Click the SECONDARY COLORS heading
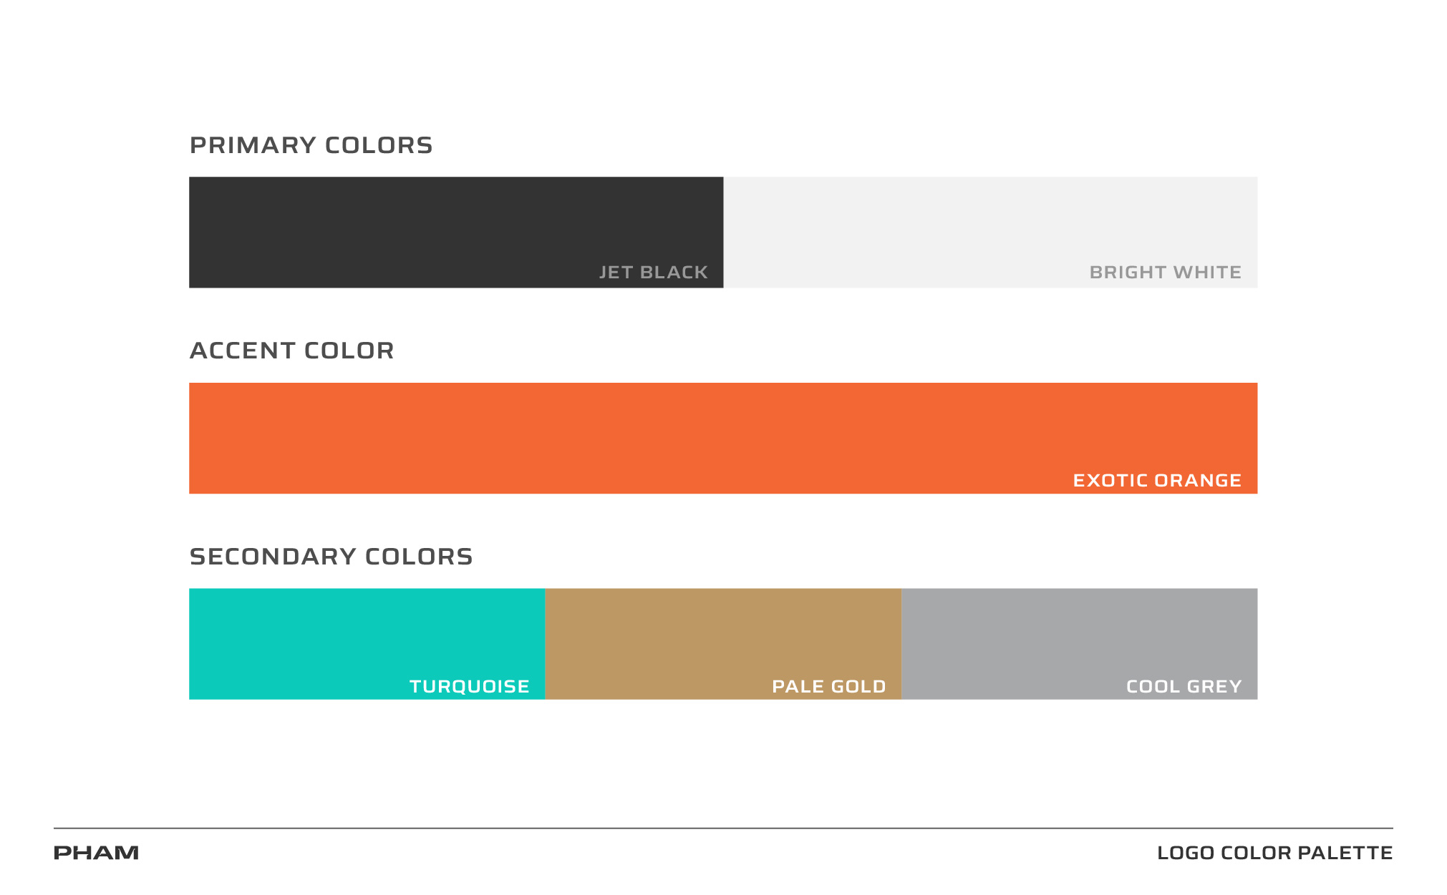 [x=331, y=557]
